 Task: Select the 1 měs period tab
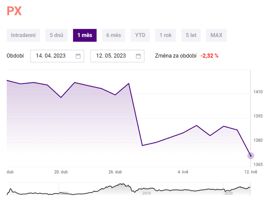84,35
